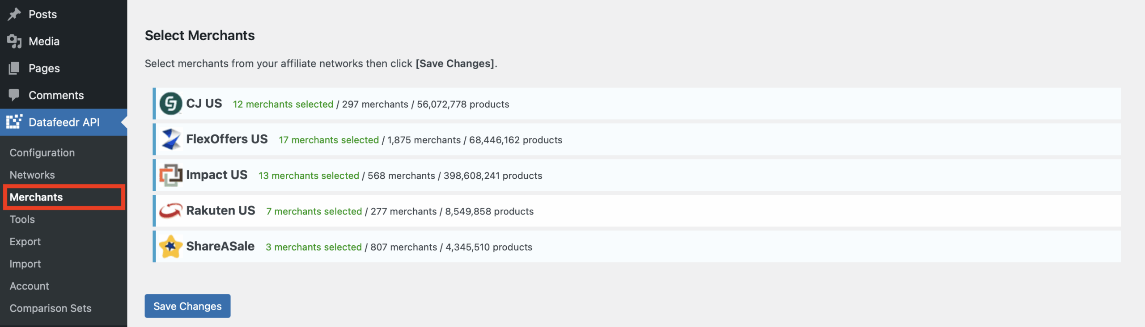Open the Merchants submenu item
Screen dimensions: 1145x327
(36, 197)
